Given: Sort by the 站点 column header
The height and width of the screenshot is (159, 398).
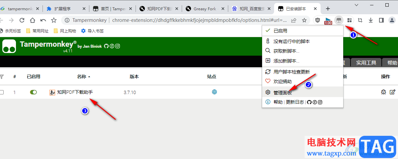Looking at the screenshot, I should (212, 77).
